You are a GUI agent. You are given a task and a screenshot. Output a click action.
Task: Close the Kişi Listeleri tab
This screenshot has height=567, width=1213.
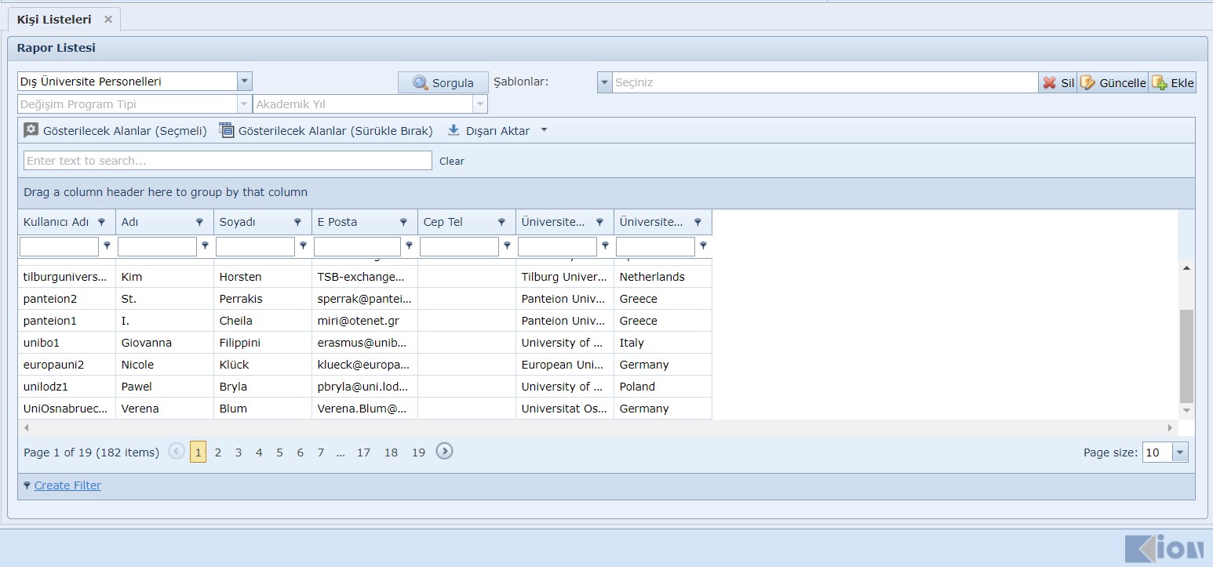tap(108, 20)
